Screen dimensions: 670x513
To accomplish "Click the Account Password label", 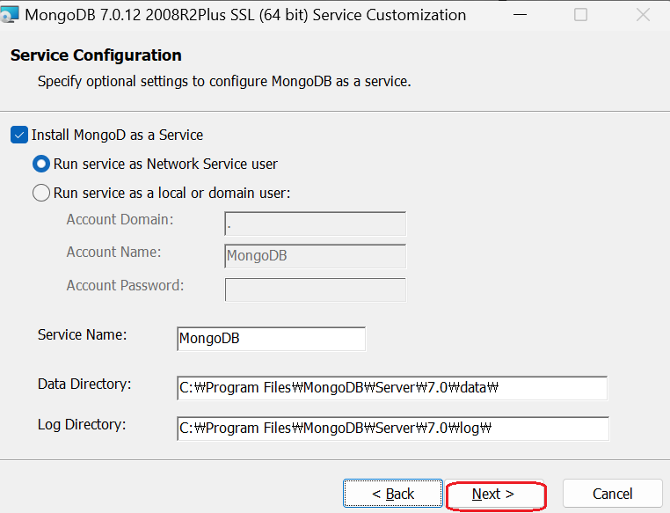I will (125, 286).
